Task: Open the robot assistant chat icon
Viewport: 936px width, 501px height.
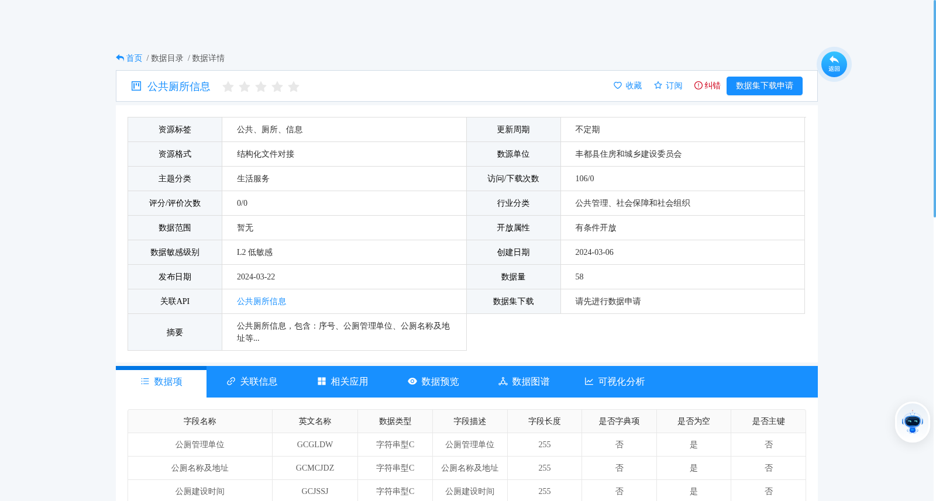Action: click(912, 421)
